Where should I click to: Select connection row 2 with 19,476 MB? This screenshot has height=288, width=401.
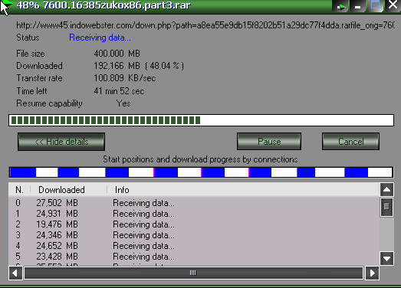[x=194, y=224]
